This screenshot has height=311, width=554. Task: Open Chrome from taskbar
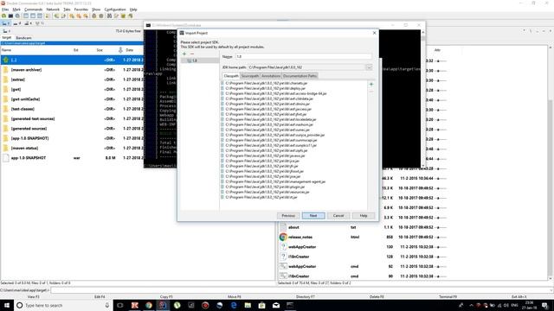[x=149, y=305]
